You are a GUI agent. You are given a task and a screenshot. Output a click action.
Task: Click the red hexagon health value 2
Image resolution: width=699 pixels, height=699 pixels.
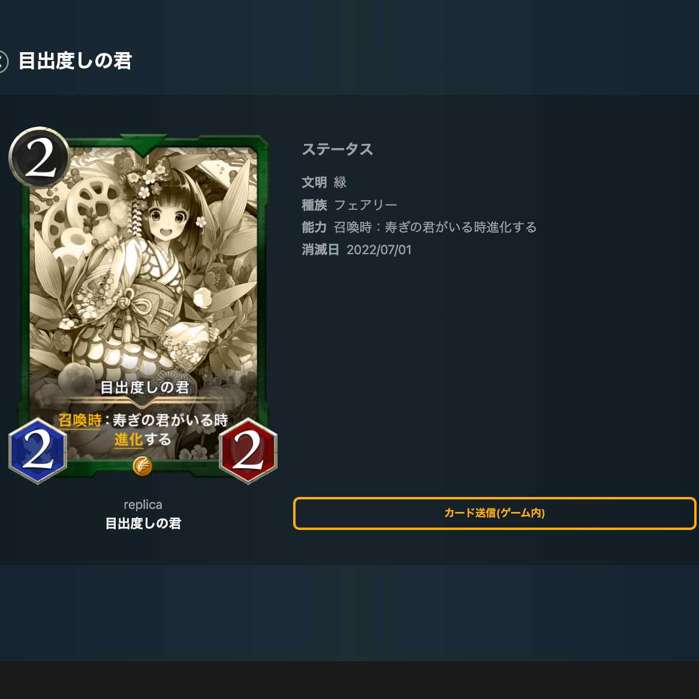tap(248, 451)
